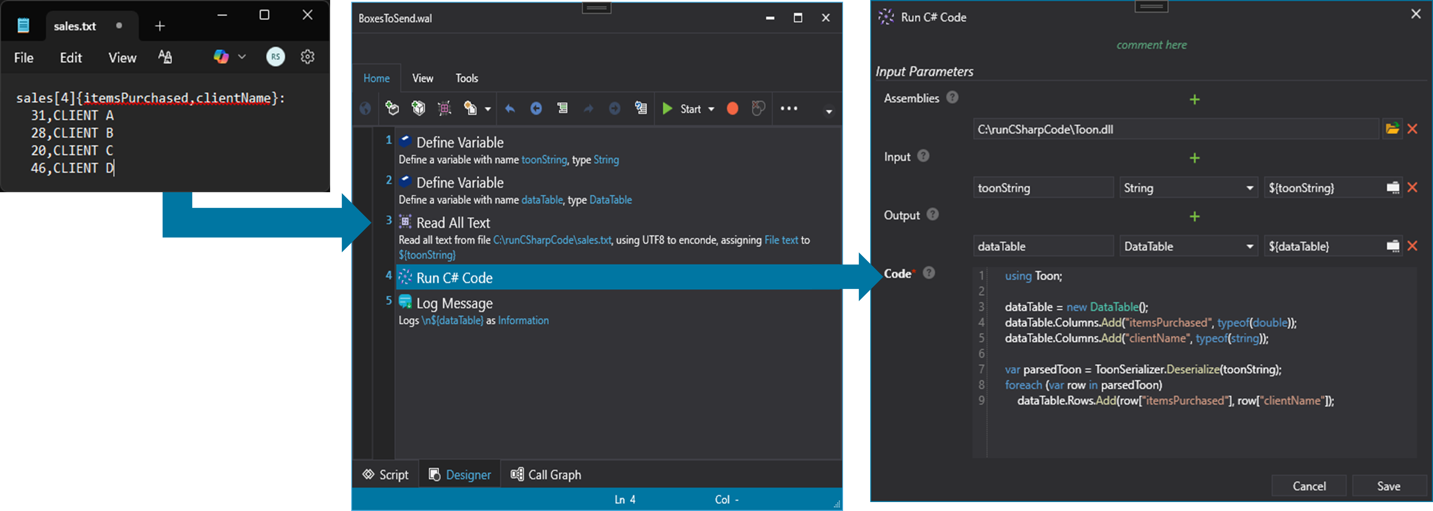Switch to the Script tab
Viewport: 1433px width, 511px height.
pyautogui.click(x=385, y=475)
